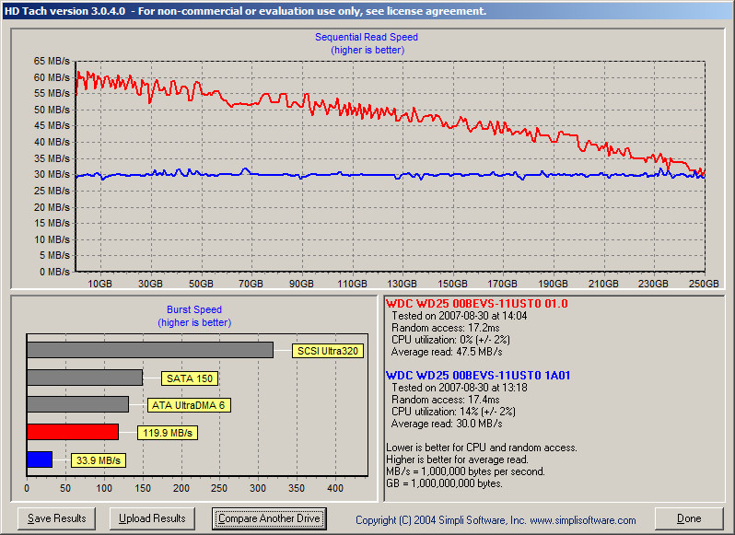Click the www.simplisoftware.com text
The width and height of the screenshot is (735, 535).
click(x=584, y=520)
